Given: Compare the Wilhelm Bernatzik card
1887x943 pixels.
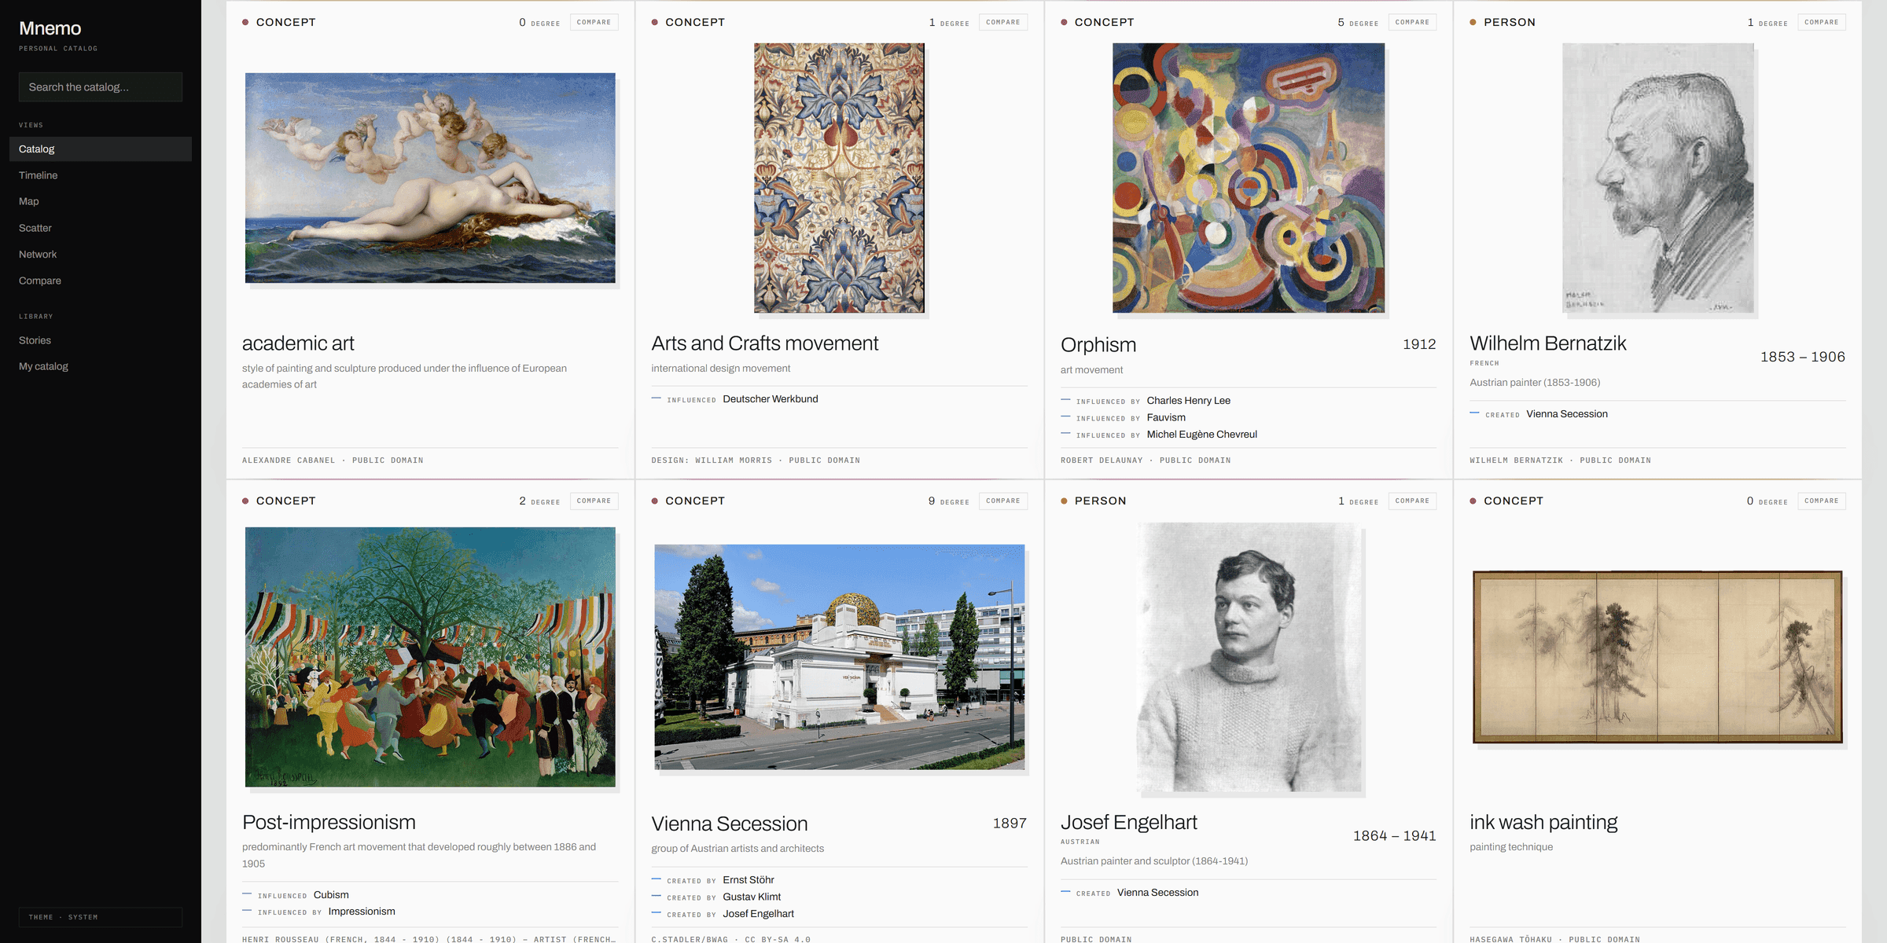Looking at the screenshot, I should [1822, 22].
